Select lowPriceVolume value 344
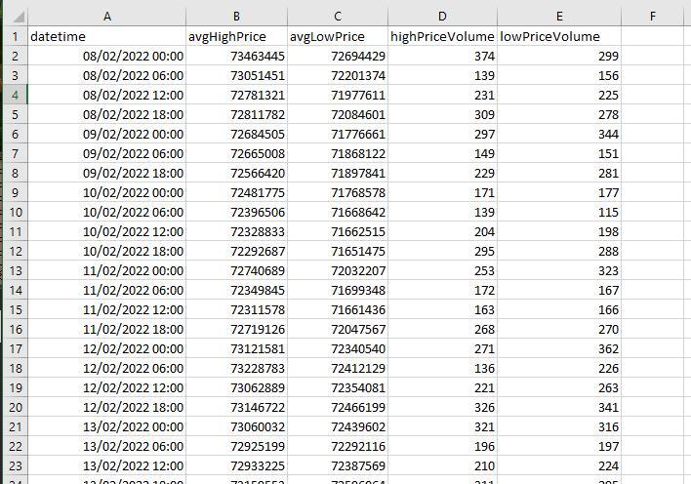The image size is (691, 484). 559,134
